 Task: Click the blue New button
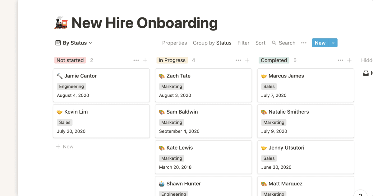coord(320,43)
